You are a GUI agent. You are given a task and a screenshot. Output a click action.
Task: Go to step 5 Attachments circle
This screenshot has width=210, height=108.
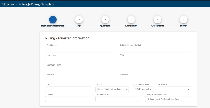(157, 20)
